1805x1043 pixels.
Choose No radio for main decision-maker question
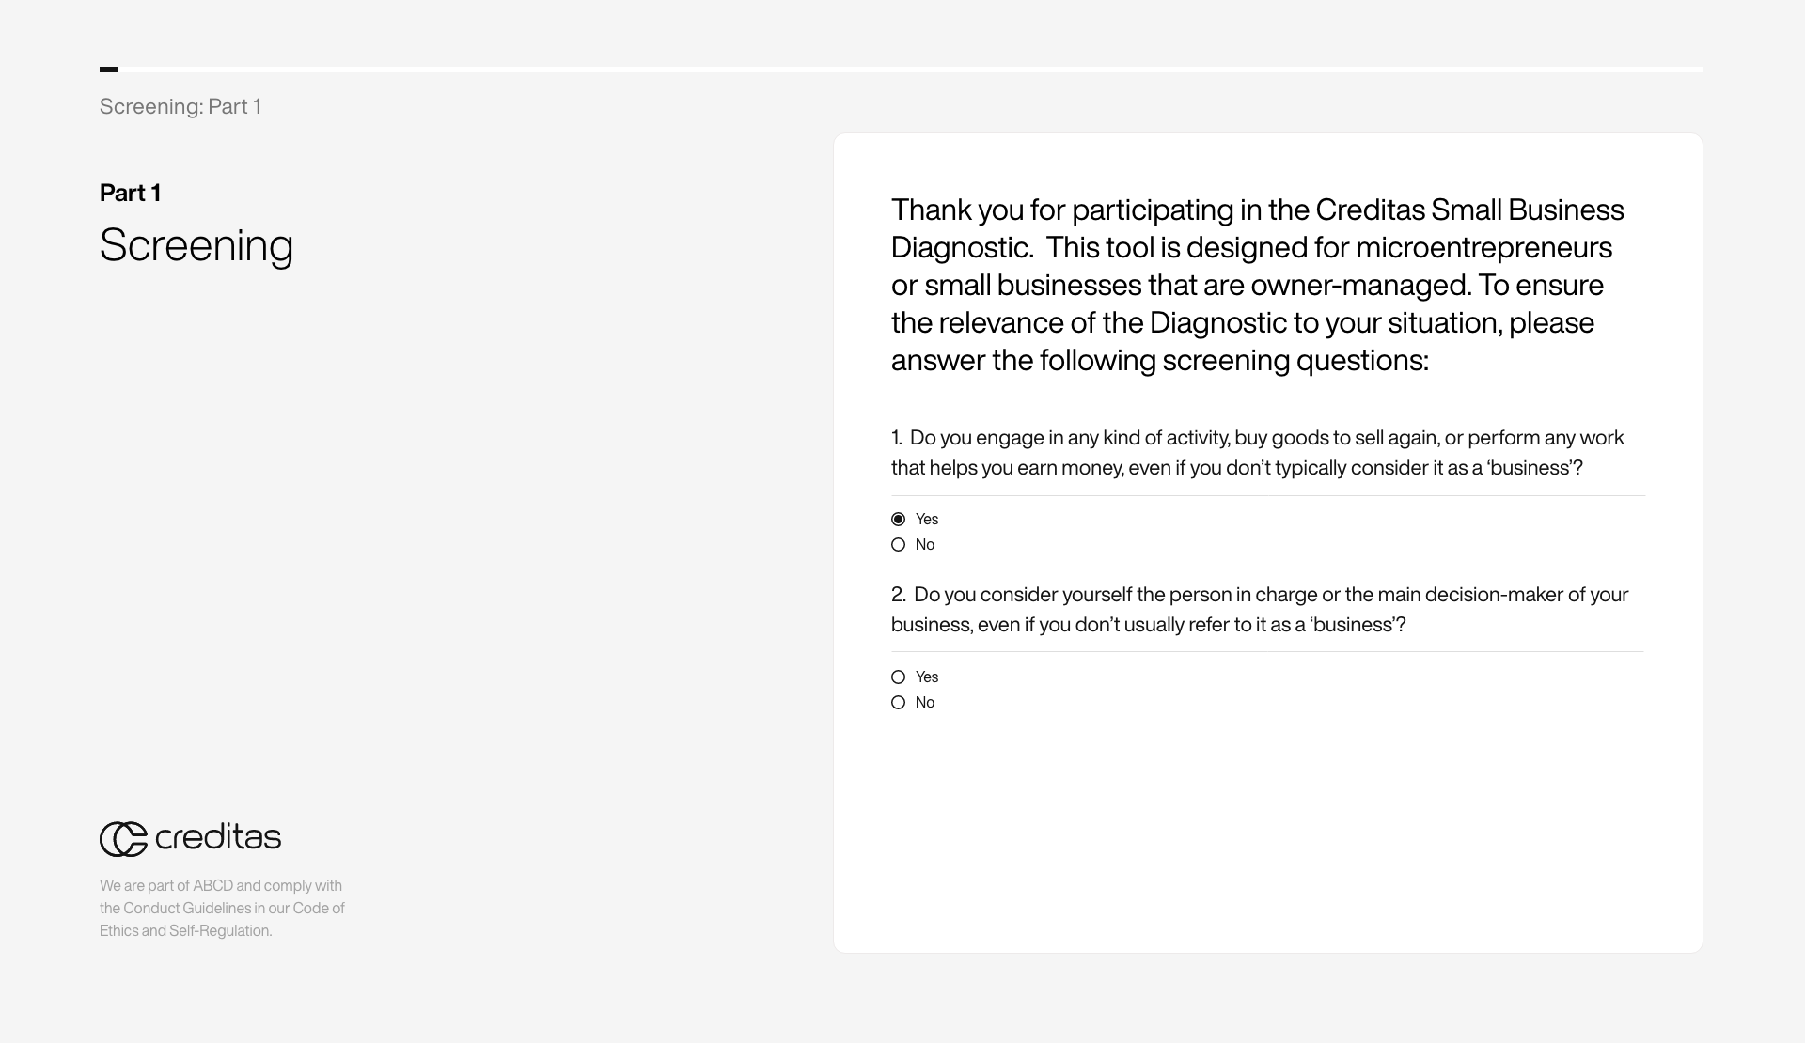(x=898, y=703)
